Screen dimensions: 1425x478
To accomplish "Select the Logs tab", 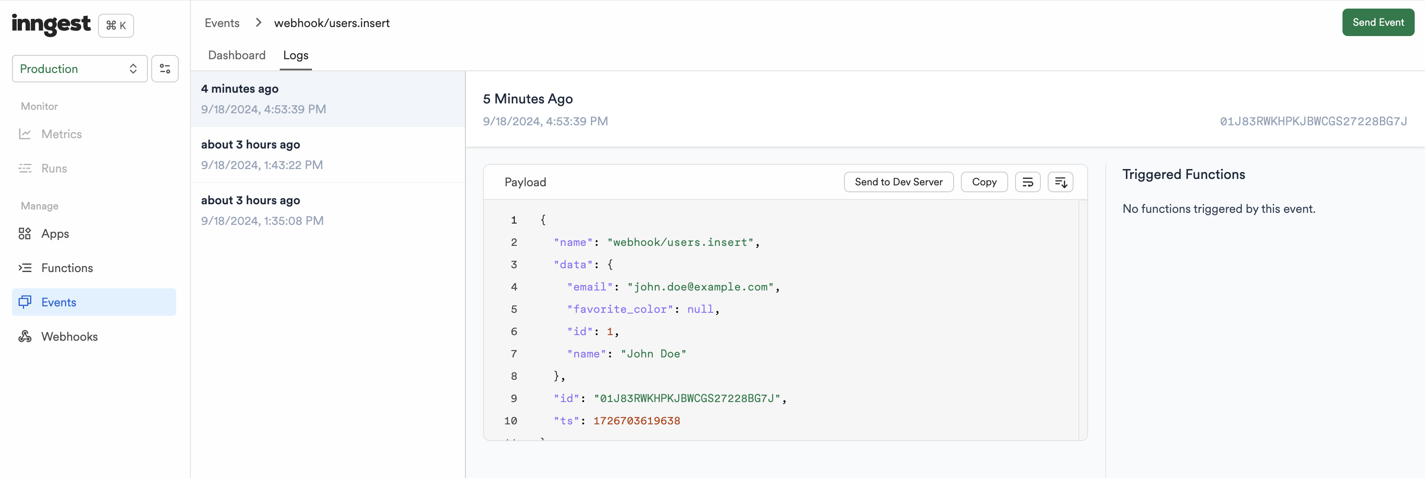I will pyautogui.click(x=295, y=55).
